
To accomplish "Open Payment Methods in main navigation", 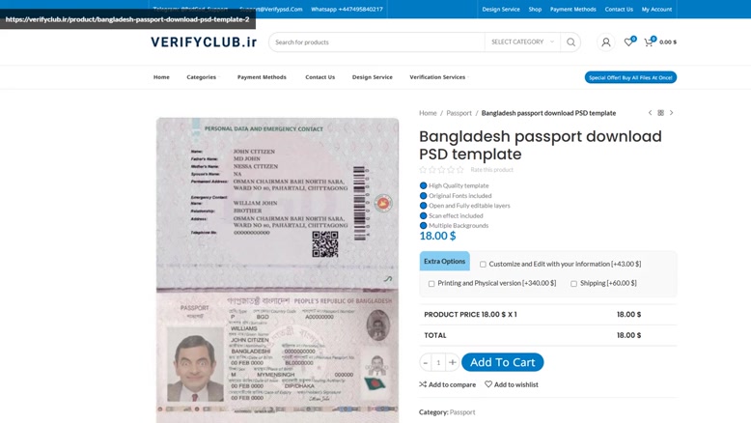I will point(262,77).
